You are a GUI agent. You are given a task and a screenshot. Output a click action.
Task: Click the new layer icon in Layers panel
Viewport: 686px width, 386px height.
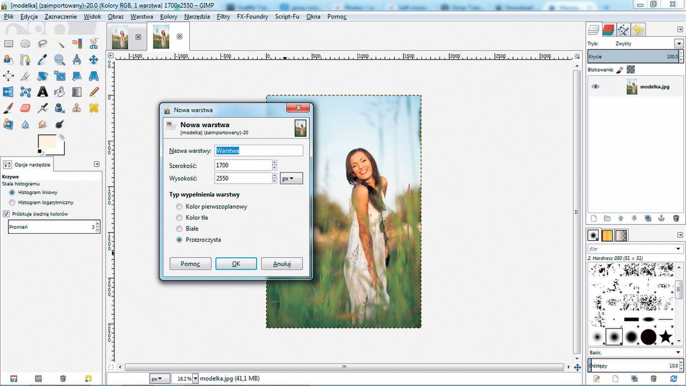(593, 218)
